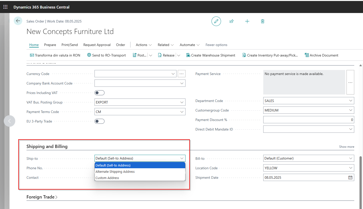363x209 pixels.
Task: Open the Currency Code dropdown
Action: 173,74
